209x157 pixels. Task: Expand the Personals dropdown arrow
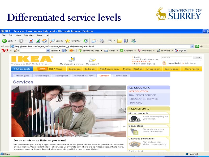[x=154, y=51]
